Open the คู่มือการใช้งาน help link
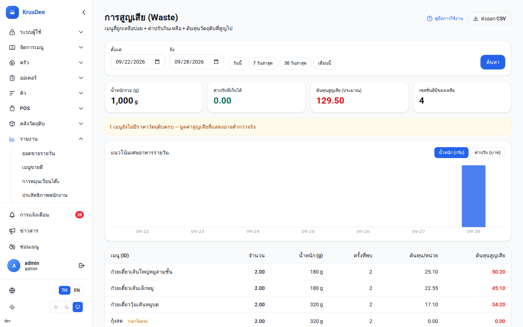The width and height of the screenshot is (523, 327). point(445,19)
